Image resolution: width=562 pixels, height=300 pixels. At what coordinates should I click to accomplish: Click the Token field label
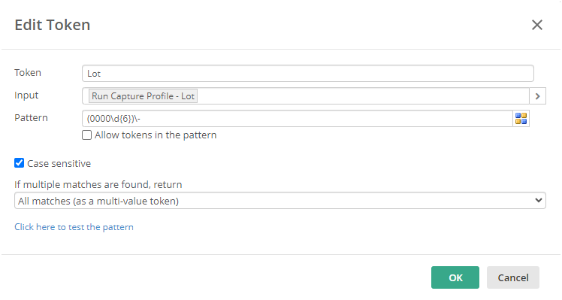pyautogui.click(x=28, y=72)
